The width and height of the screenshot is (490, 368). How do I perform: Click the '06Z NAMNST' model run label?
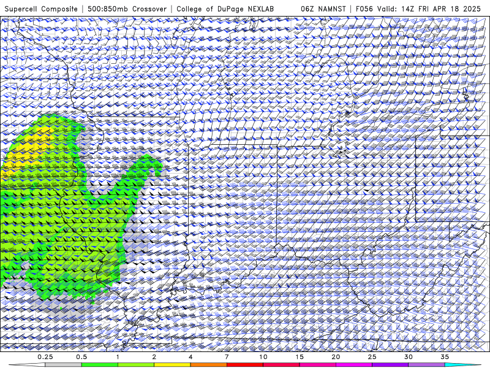[x=323, y=9]
